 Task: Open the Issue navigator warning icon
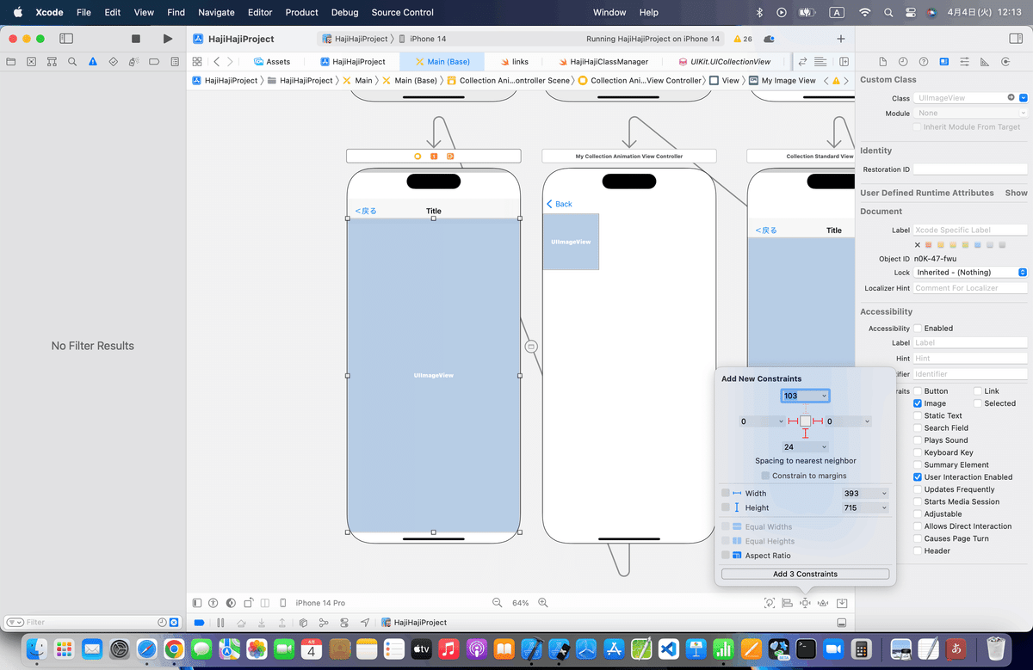pyautogui.click(x=93, y=62)
